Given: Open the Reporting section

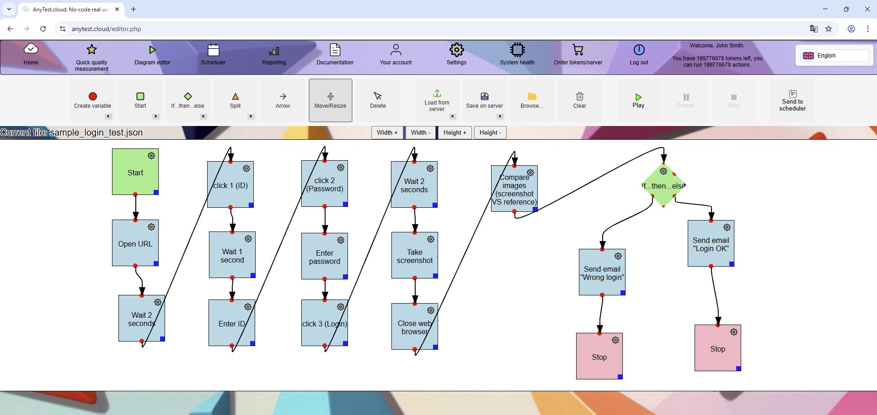Looking at the screenshot, I should [x=273, y=55].
